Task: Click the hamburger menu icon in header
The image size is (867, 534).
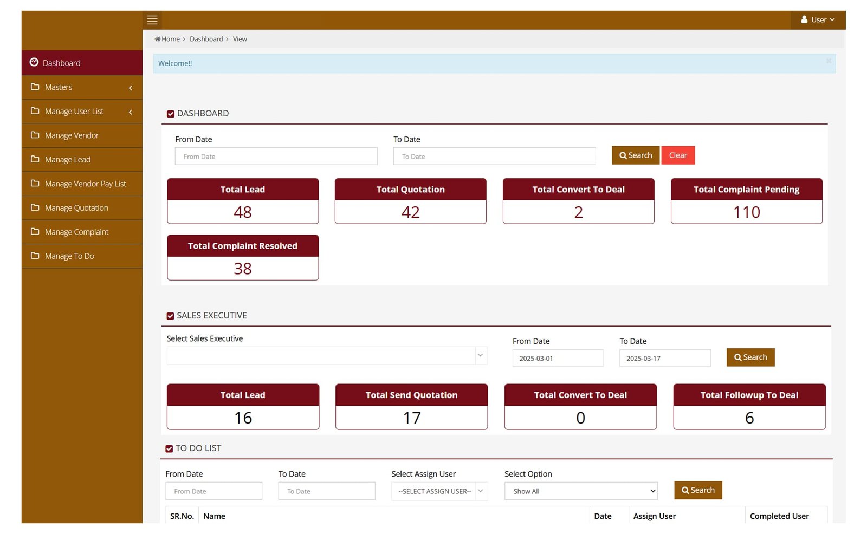Action: 152,20
